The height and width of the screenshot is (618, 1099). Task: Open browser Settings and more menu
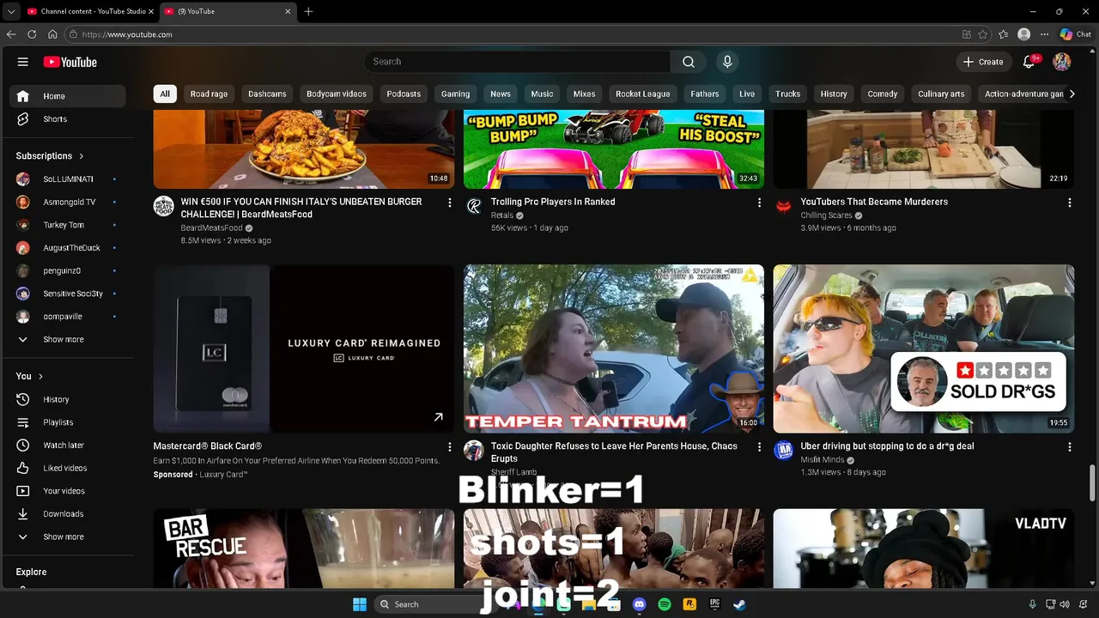click(x=1044, y=34)
